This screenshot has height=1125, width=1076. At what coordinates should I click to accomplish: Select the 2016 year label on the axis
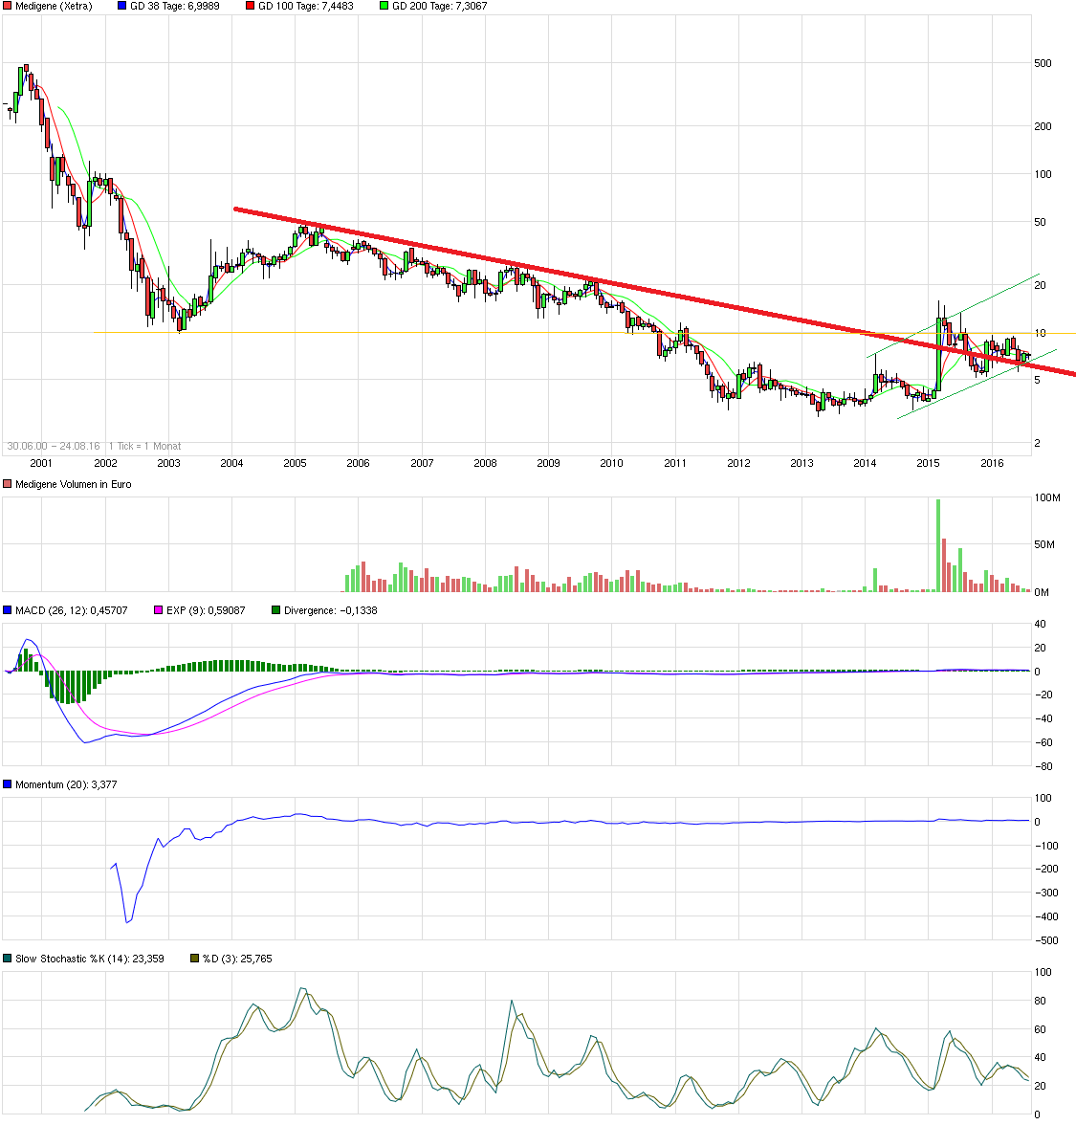tap(994, 462)
